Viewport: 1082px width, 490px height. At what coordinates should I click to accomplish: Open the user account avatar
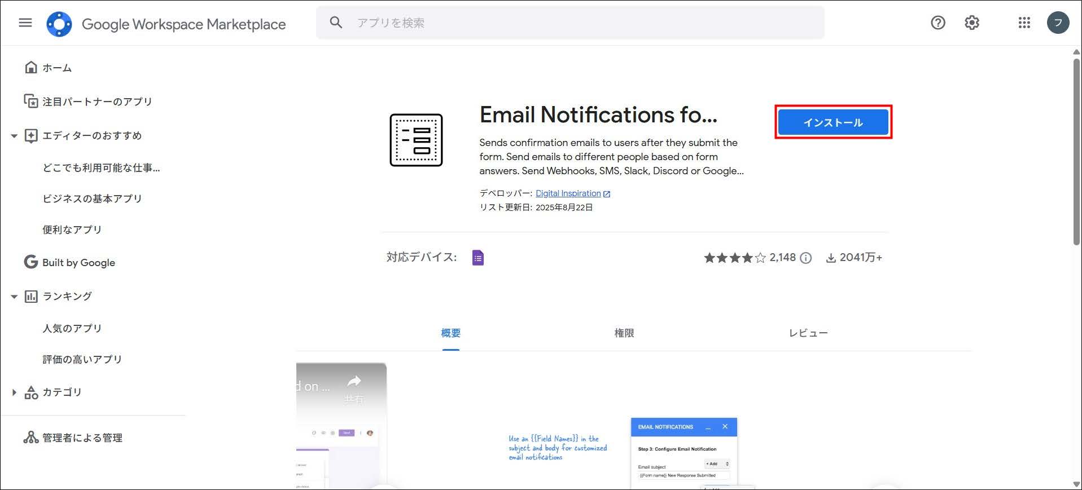(x=1057, y=23)
